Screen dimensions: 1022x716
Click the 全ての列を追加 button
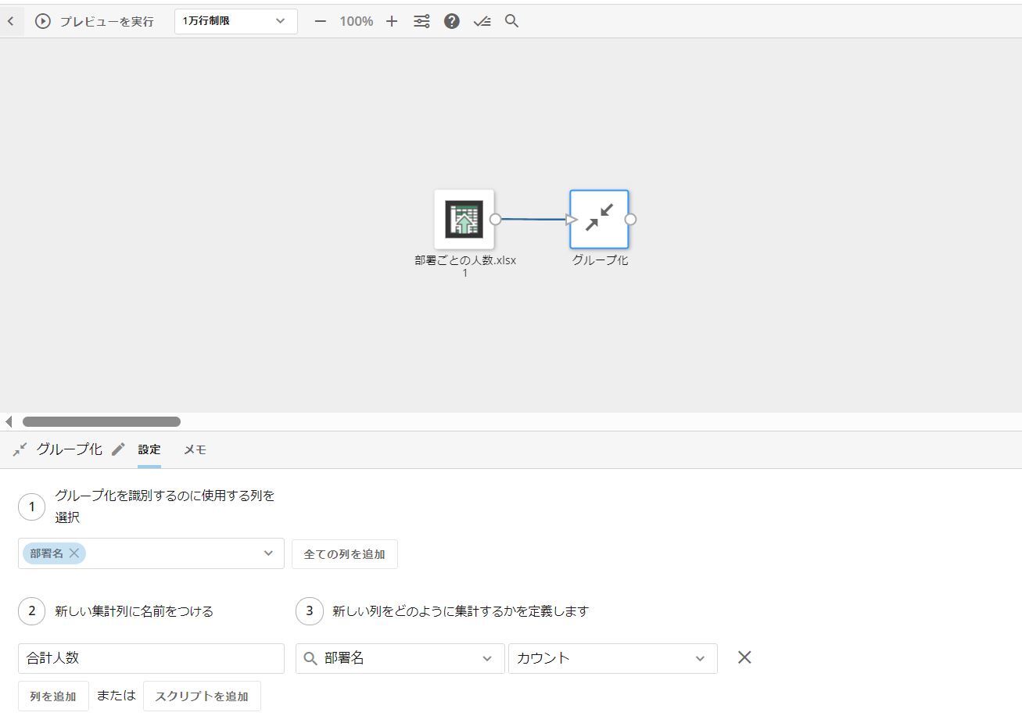click(344, 554)
